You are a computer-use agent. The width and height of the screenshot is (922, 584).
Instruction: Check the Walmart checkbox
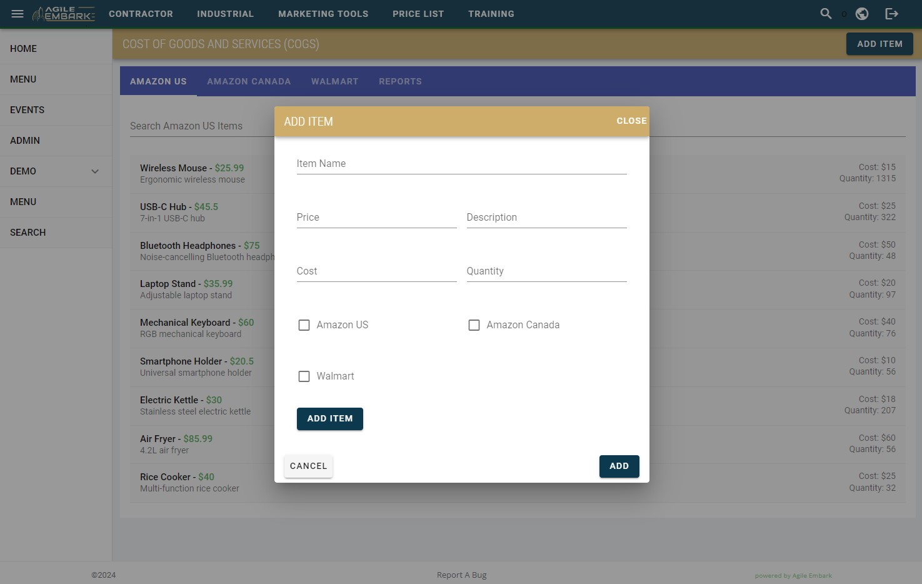[x=304, y=376]
